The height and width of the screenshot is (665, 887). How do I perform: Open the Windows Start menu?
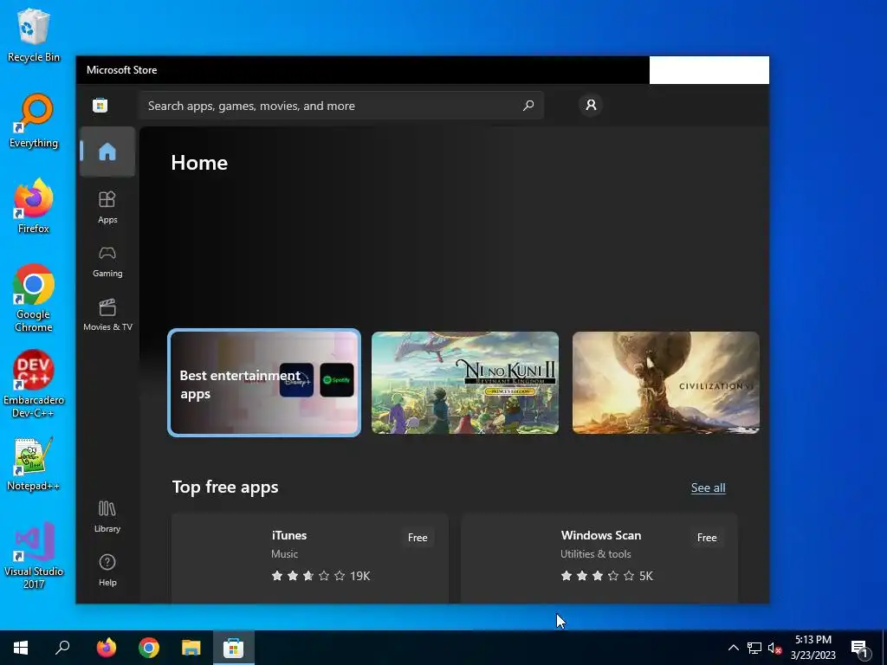pyautogui.click(x=21, y=648)
